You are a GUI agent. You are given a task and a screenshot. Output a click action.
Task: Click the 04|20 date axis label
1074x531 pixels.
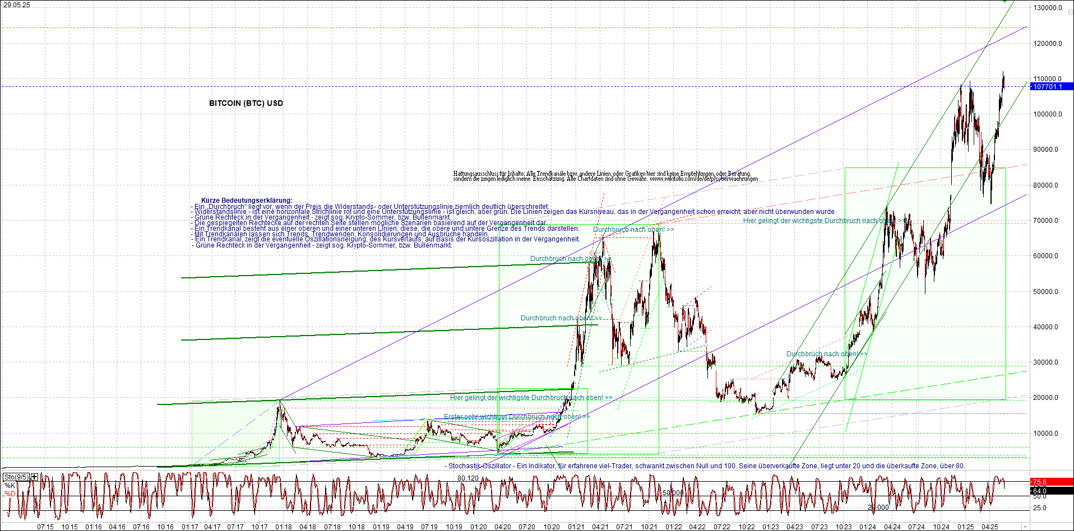tap(503, 527)
